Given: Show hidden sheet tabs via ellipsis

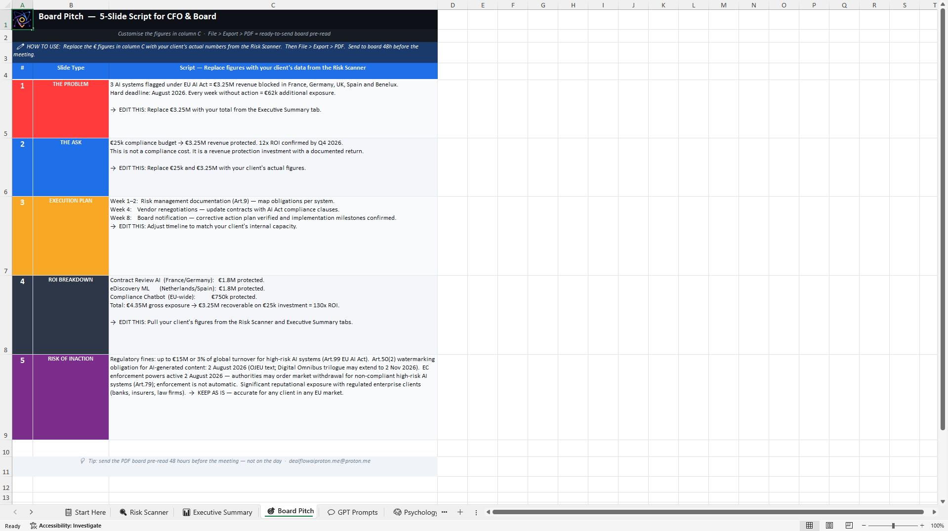Looking at the screenshot, I should 444,512.
